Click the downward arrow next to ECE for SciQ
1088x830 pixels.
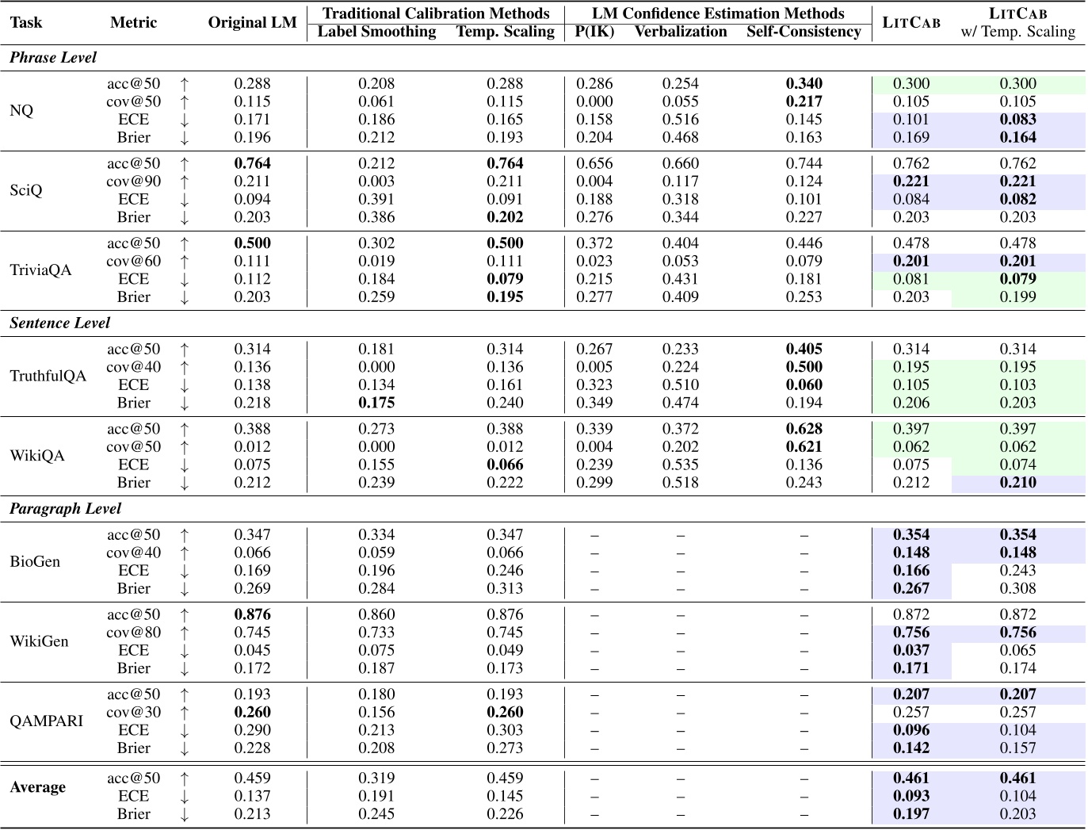[x=183, y=199]
